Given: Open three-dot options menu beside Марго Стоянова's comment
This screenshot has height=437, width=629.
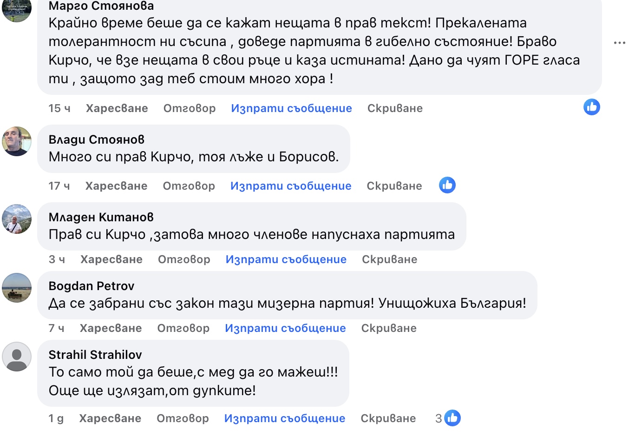Looking at the screenshot, I should pos(619,43).
